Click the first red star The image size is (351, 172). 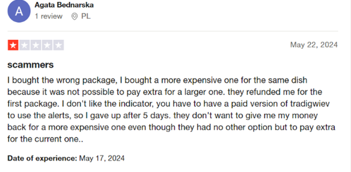click(x=13, y=45)
